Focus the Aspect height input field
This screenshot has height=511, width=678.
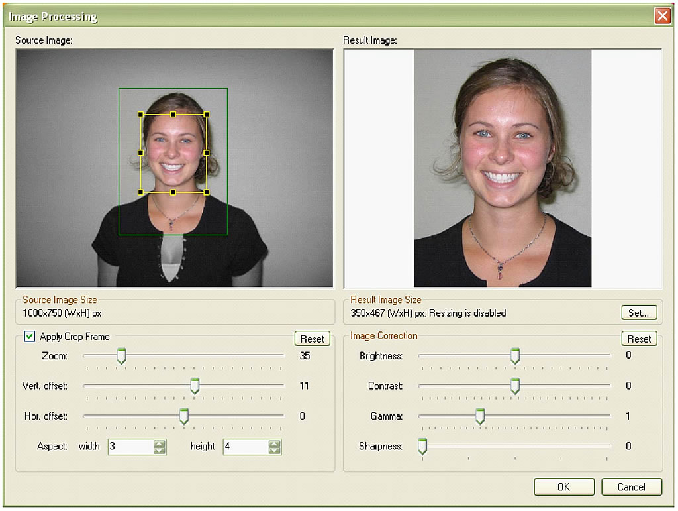click(246, 447)
